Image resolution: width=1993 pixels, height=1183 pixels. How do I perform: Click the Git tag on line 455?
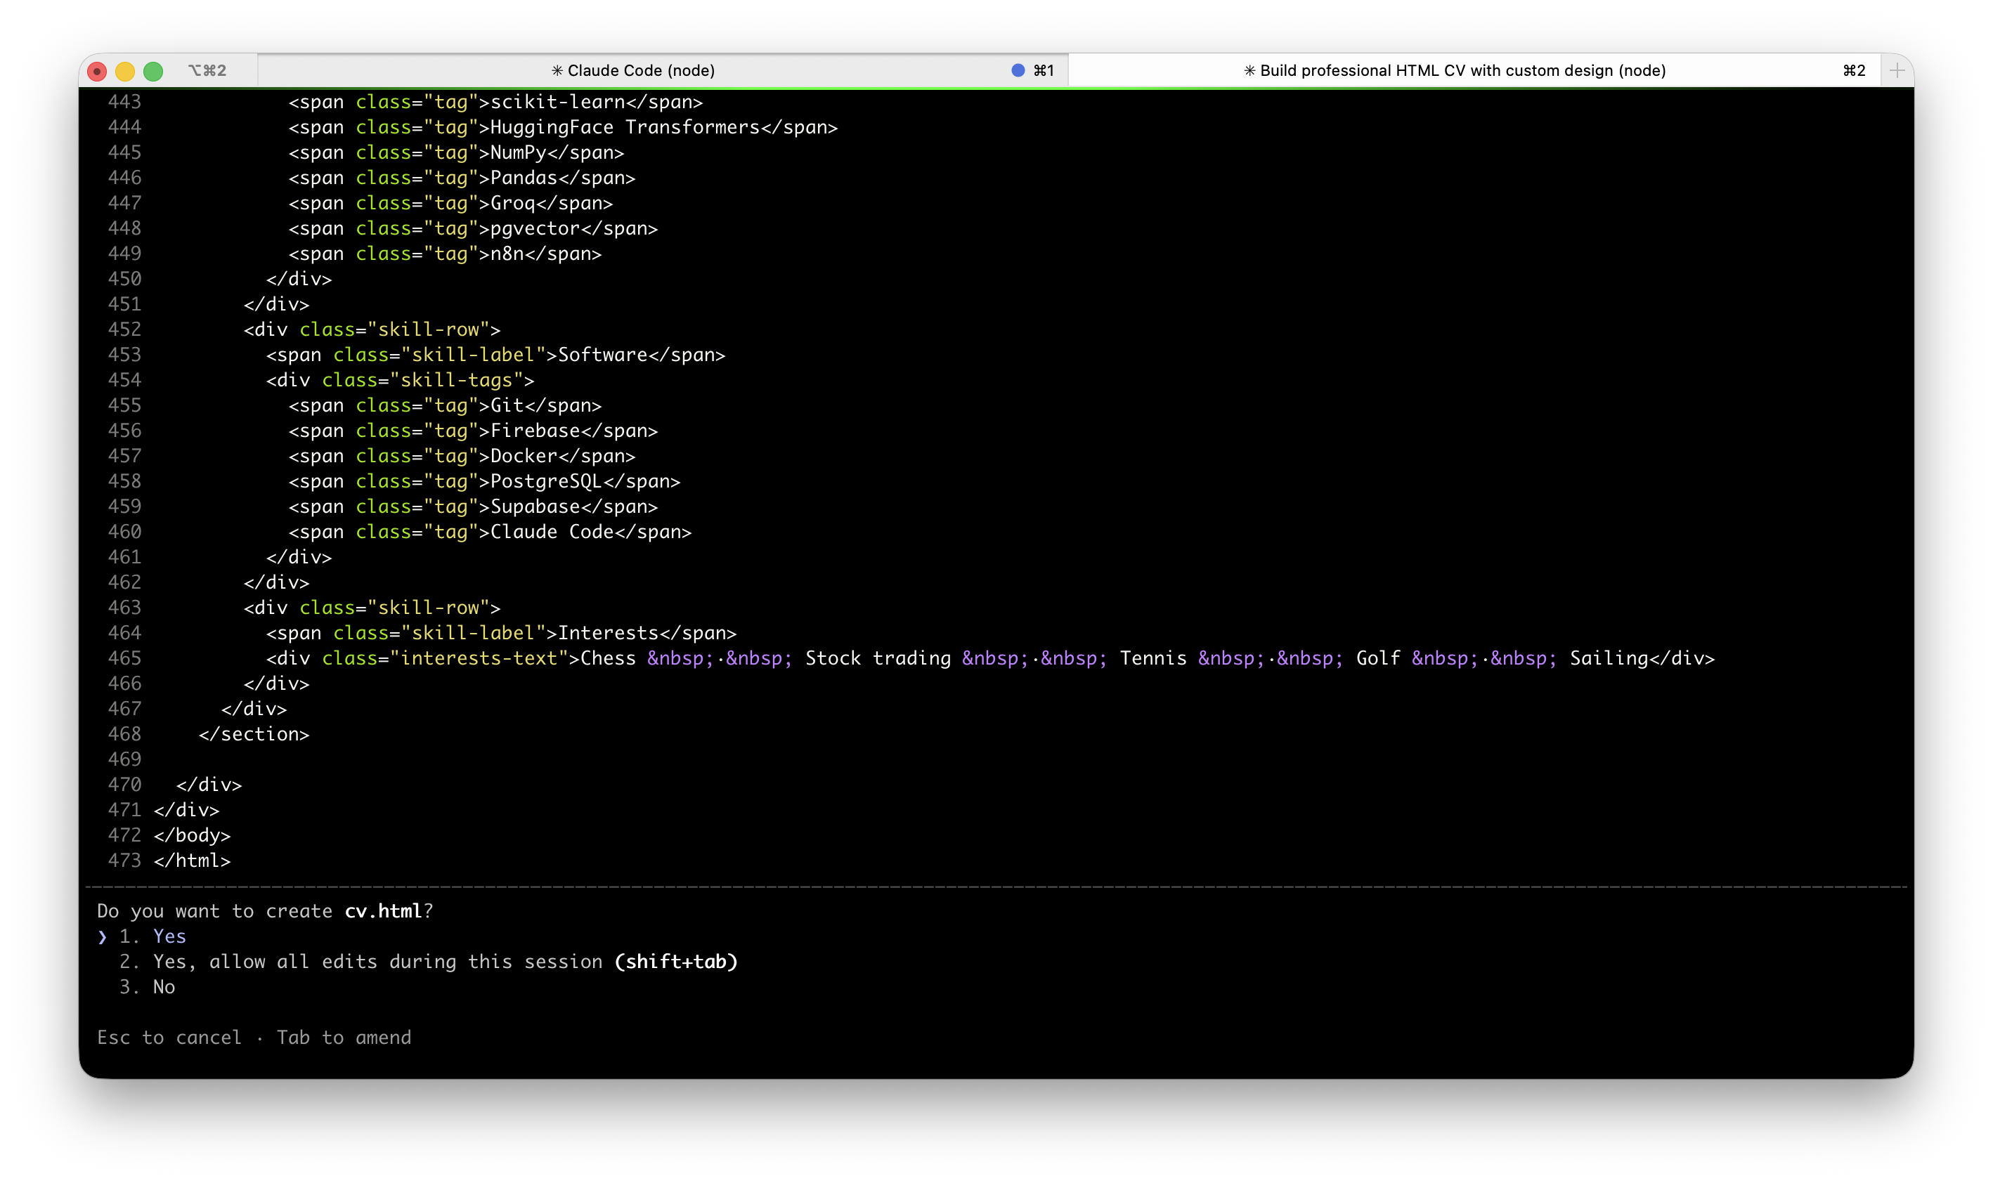pos(445,405)
